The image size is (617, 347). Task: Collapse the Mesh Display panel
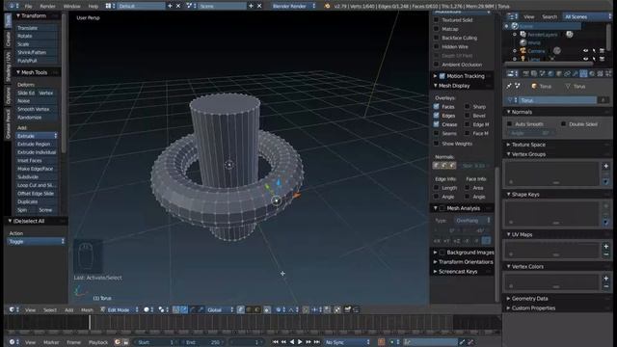point(436,86)
